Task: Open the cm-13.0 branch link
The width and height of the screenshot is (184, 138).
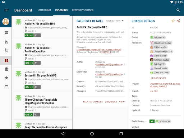Action: pos(154,91)
